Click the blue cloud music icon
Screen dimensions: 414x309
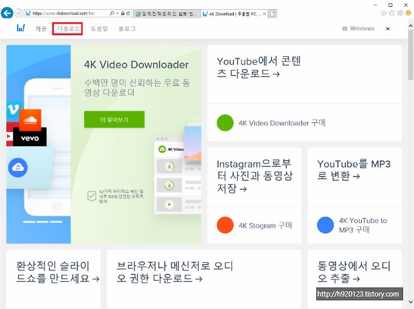pos(18,167)
